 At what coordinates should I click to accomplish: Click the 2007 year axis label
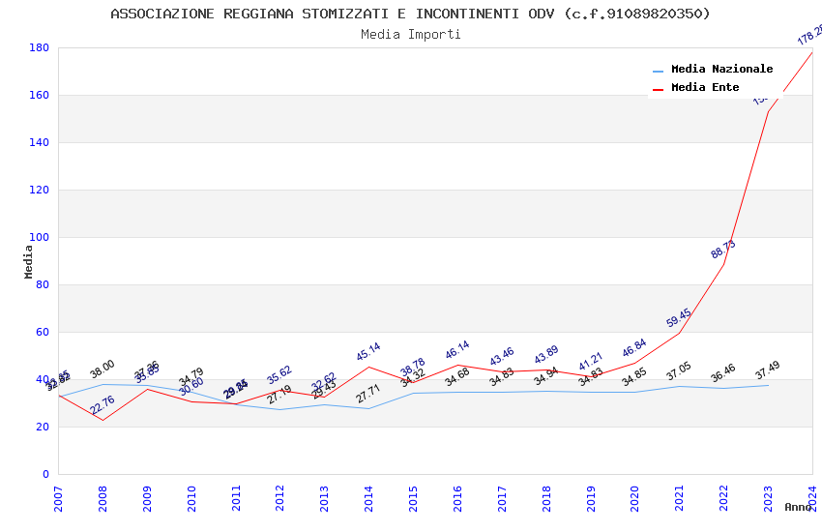(x=58, y=498)
